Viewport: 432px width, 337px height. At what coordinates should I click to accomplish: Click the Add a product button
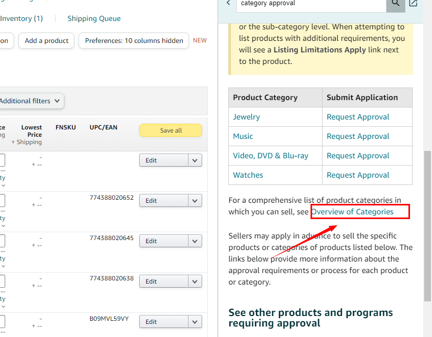pos(47,40)
